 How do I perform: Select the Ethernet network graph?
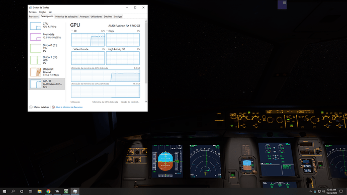tap(47, 72)
